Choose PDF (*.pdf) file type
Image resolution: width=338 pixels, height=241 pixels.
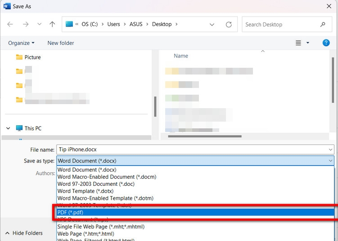pos(195,212)
